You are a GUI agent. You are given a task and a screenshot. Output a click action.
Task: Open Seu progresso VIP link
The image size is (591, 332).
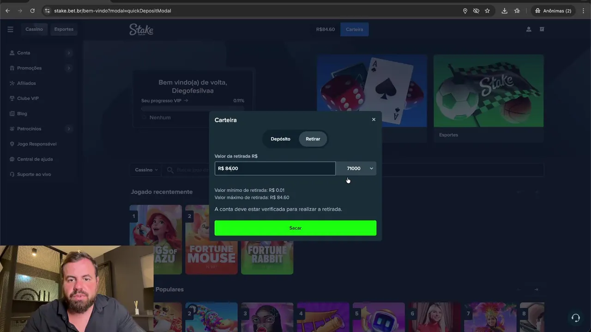click(164, 101)
